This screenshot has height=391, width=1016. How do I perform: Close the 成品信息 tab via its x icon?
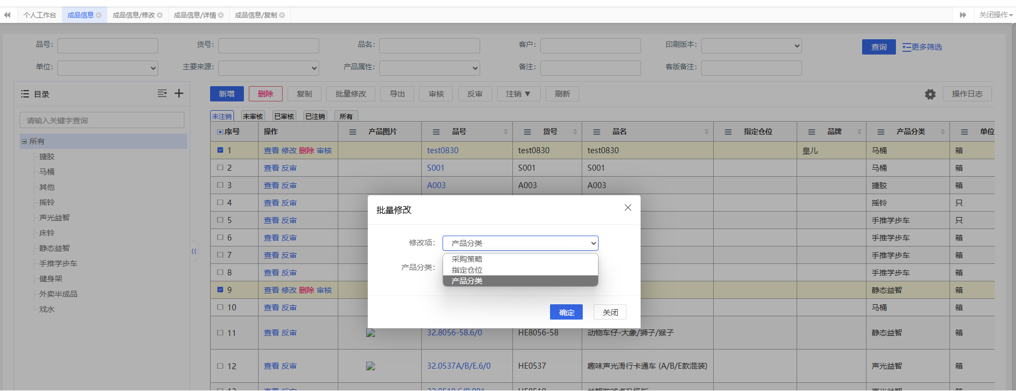(99, 15)
